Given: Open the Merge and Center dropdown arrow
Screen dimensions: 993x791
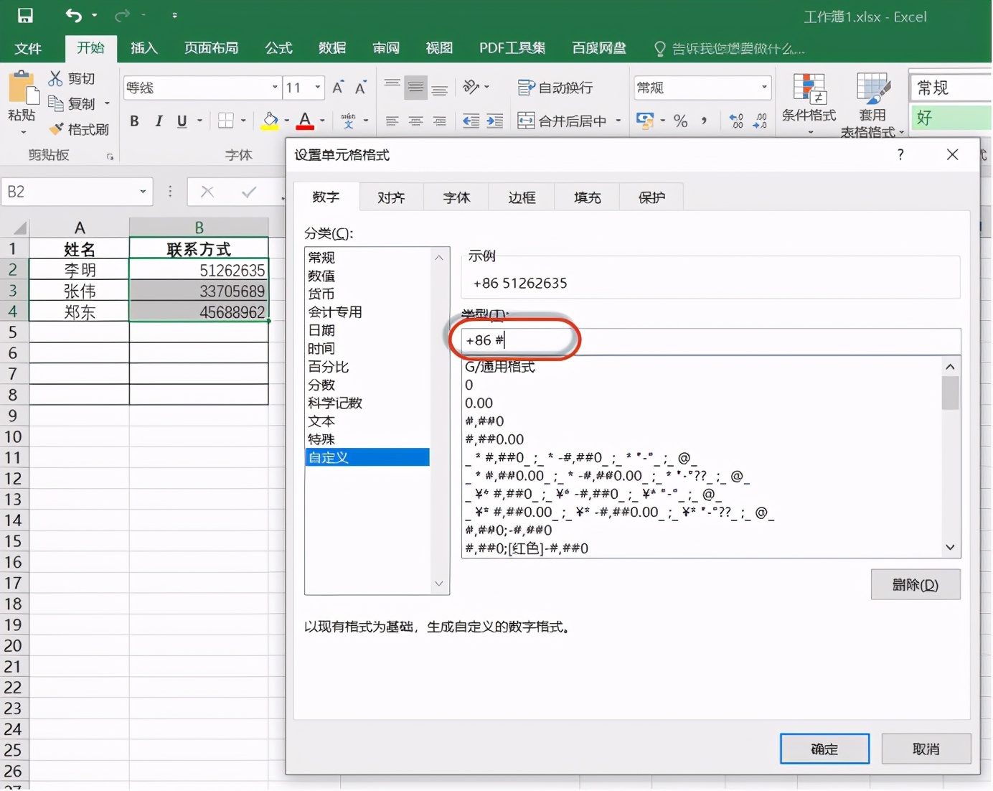Looking at the screenshot, I should tap(618, 121).
